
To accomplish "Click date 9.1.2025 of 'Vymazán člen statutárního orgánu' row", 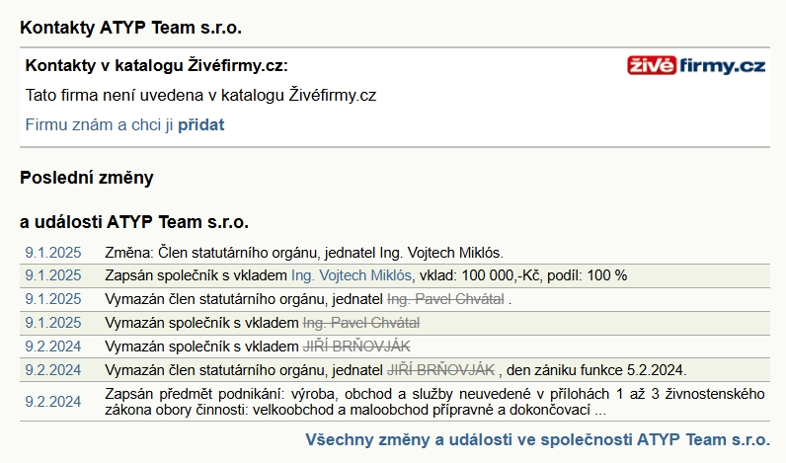I will 53,299.
